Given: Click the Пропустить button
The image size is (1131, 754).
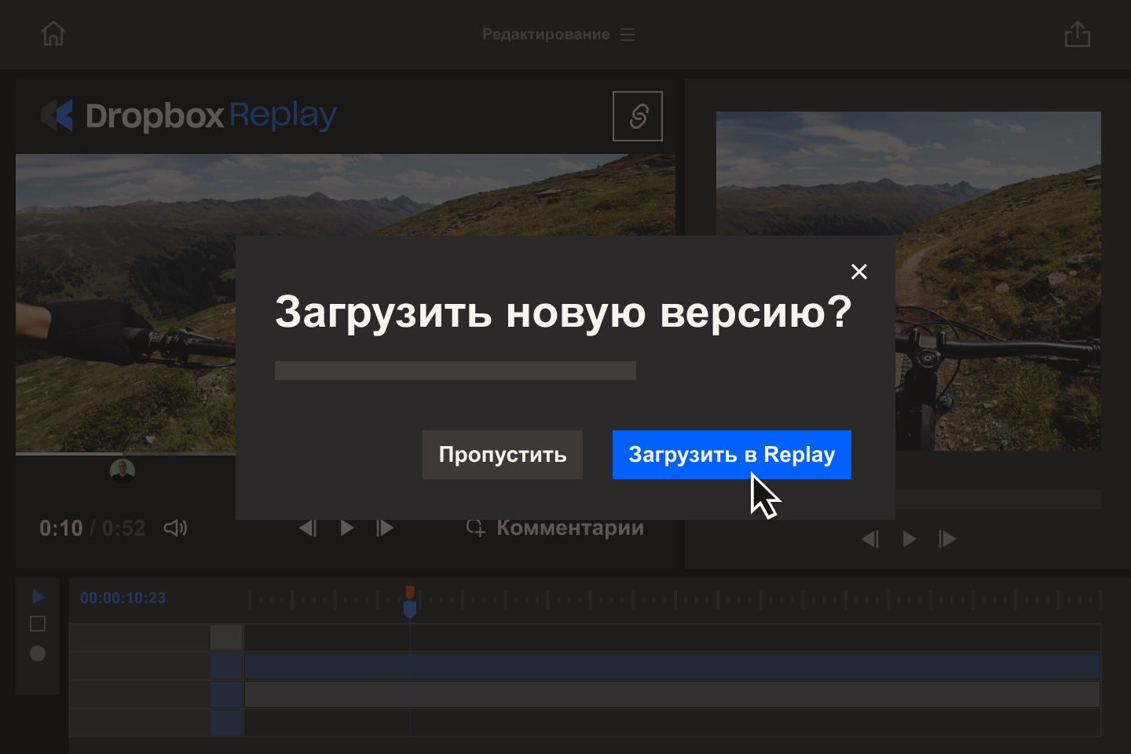Looking at the screenshot, I should 503,455.
